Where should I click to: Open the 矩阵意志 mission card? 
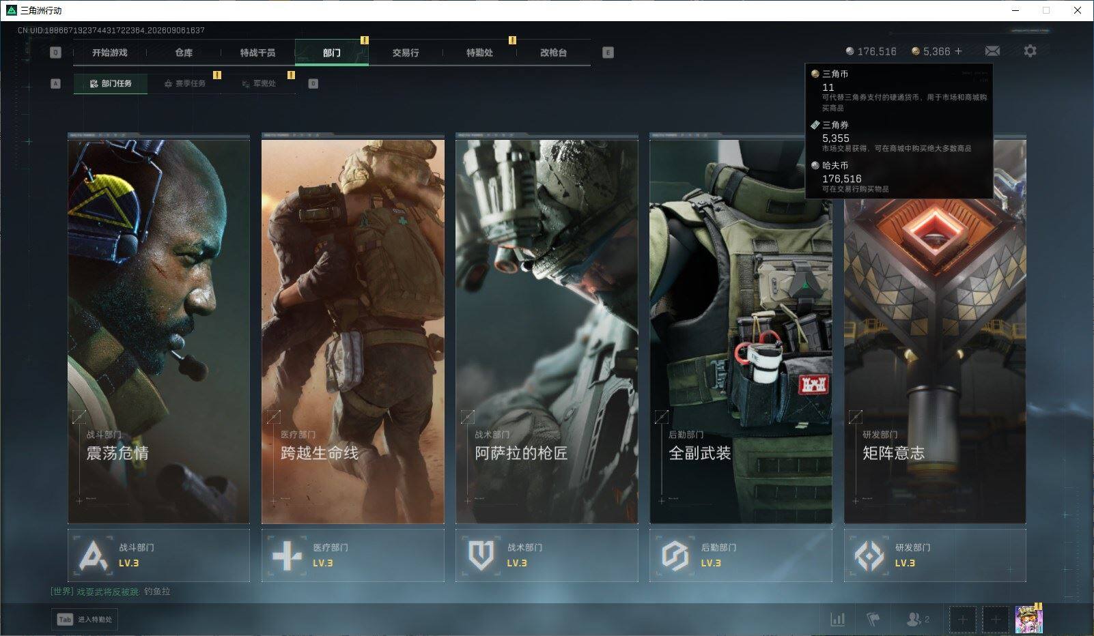(x=935, y=329)
